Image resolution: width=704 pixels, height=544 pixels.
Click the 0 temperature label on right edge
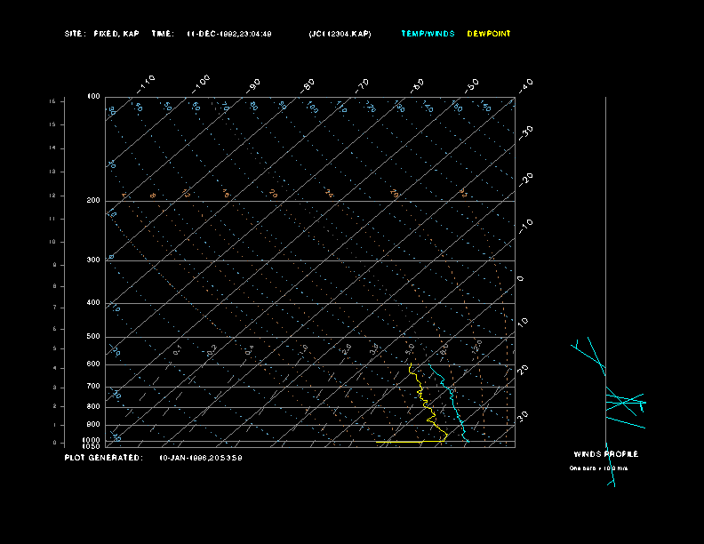click(521, 279)
